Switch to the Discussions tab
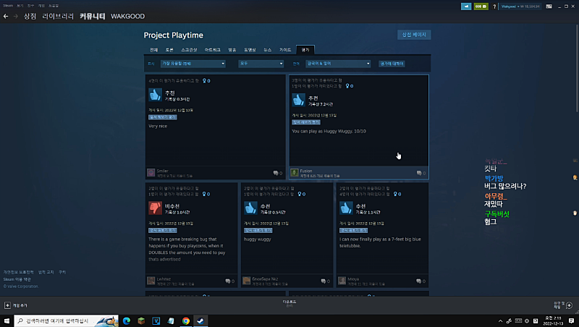 coord(169,50)
